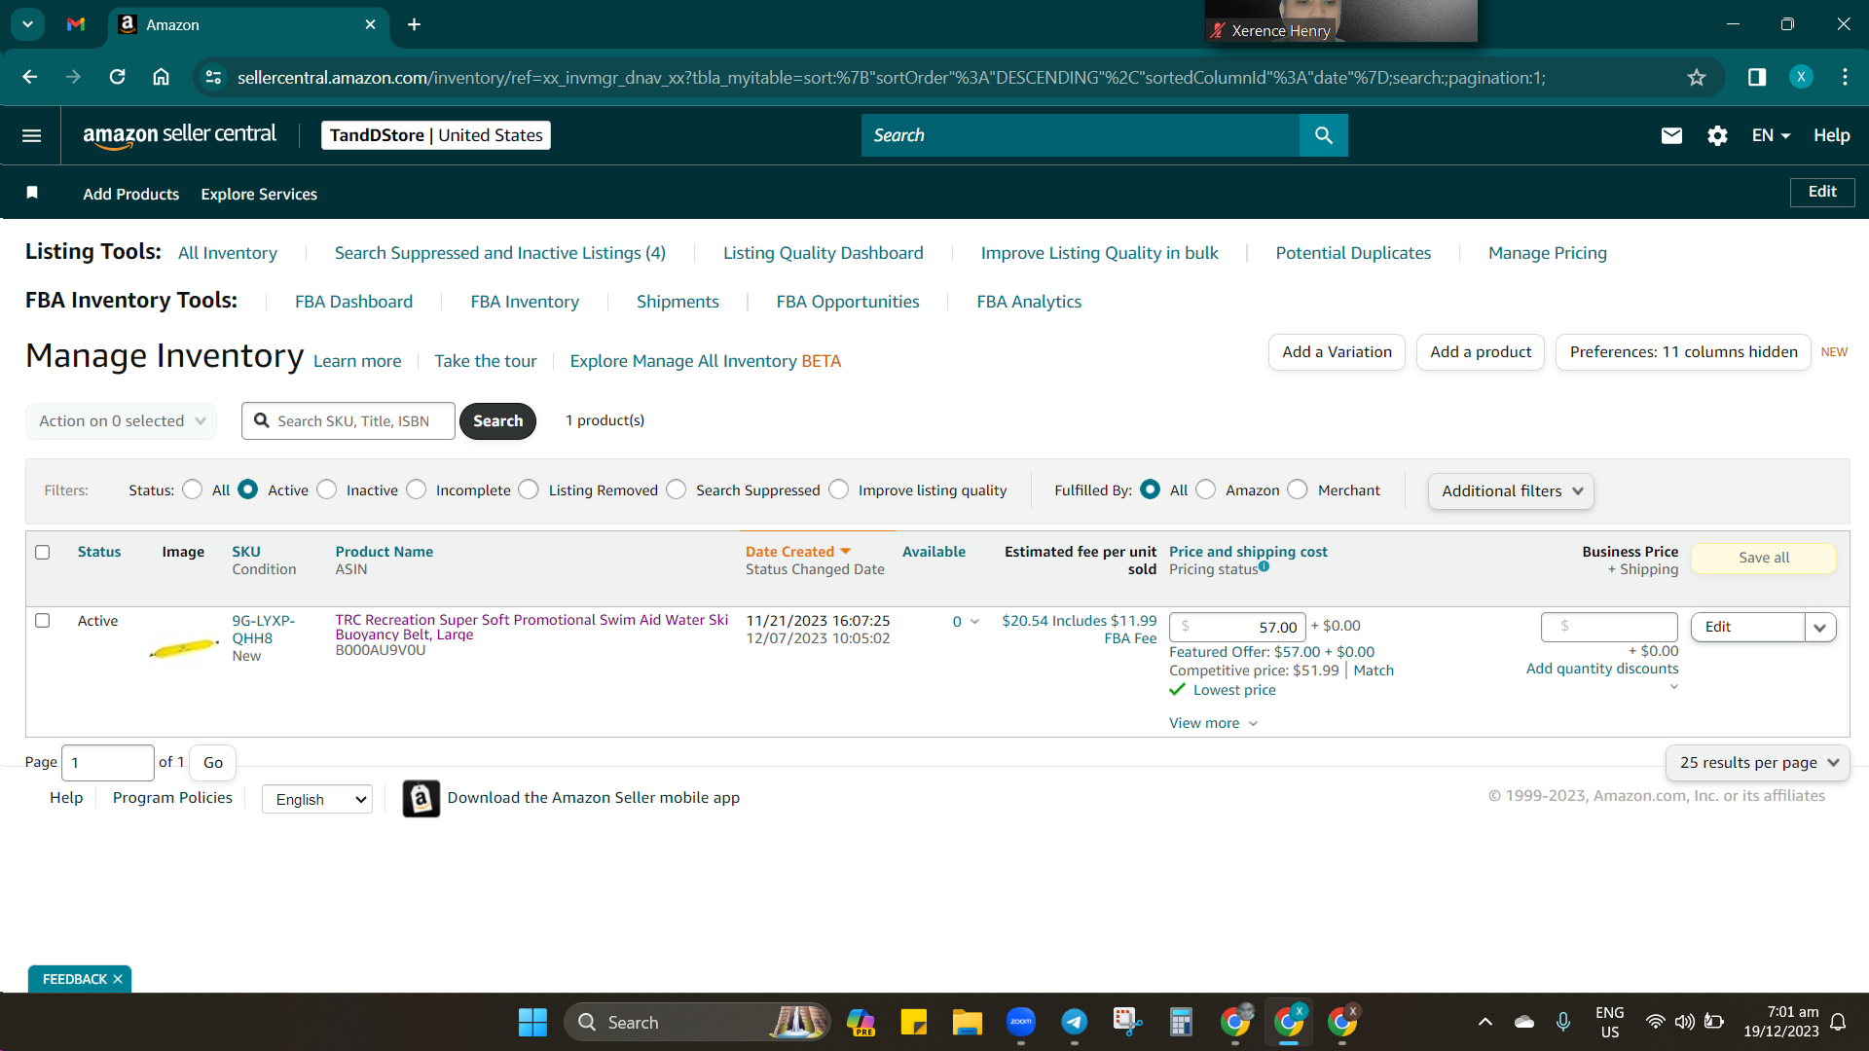This screenshot has width=1869, height=1051.
Task: Reload the current page
Action: pos(118,77)
